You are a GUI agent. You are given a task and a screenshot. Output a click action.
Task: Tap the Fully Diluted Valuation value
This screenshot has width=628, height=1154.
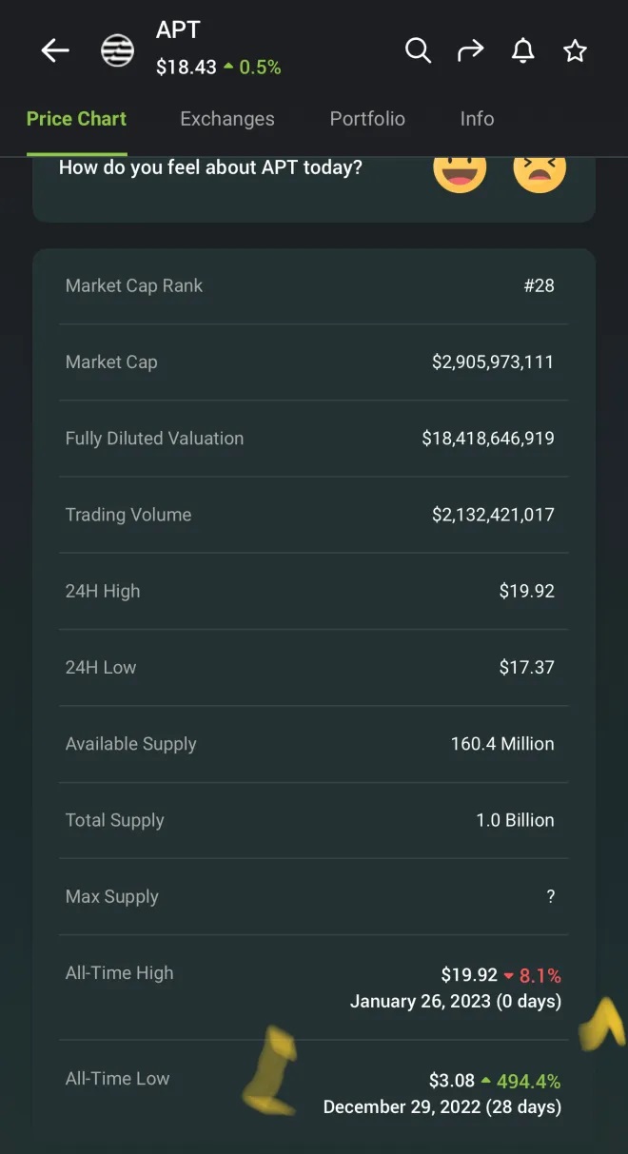487,439
